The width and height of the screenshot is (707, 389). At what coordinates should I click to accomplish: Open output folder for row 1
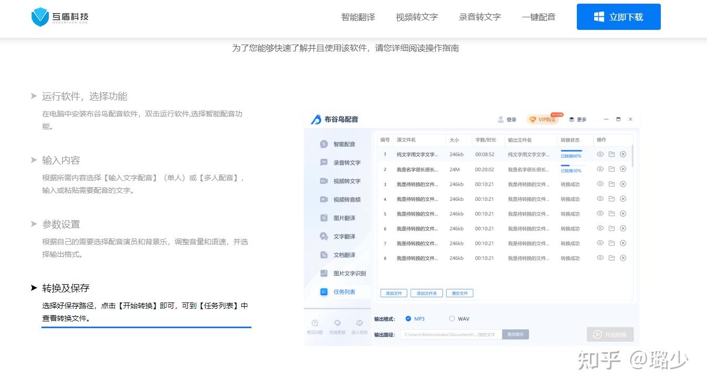pyautogui.click(x=611, y=154)
